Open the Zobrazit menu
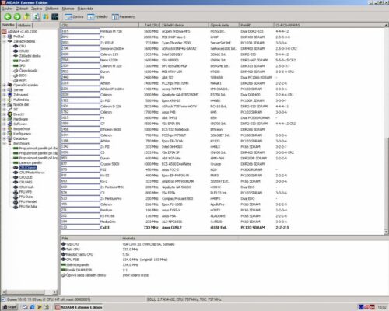Screen dimensions: 389x311 click(22, 9)
